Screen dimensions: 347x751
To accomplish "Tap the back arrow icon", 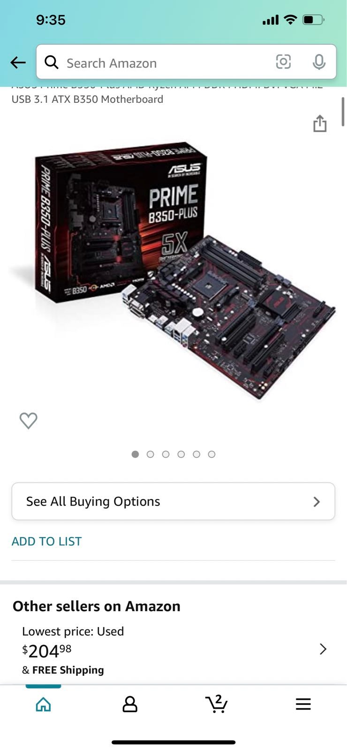I will (18, 62).
